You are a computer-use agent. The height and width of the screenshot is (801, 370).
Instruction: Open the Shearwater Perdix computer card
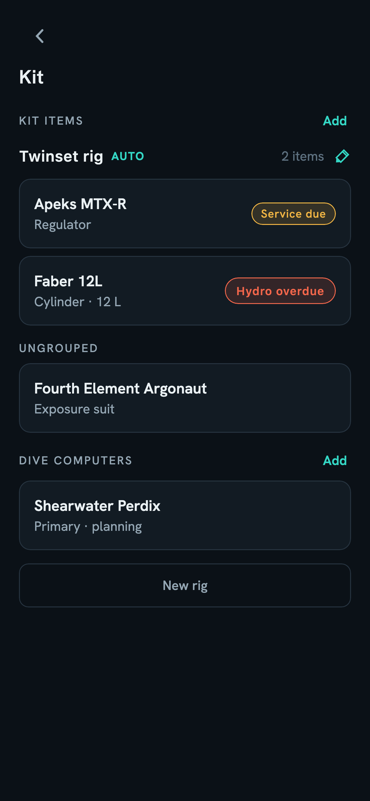pos(185,515)
